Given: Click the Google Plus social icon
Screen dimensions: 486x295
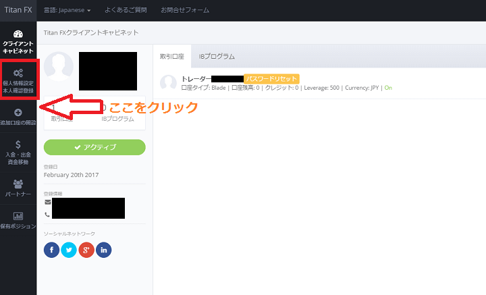Looking at the screenshot, I should coord(86,250).
